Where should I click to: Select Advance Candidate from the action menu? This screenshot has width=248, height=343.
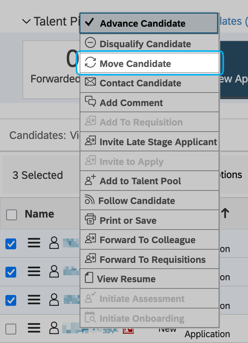pyautogui.click(x=143, y=24)
